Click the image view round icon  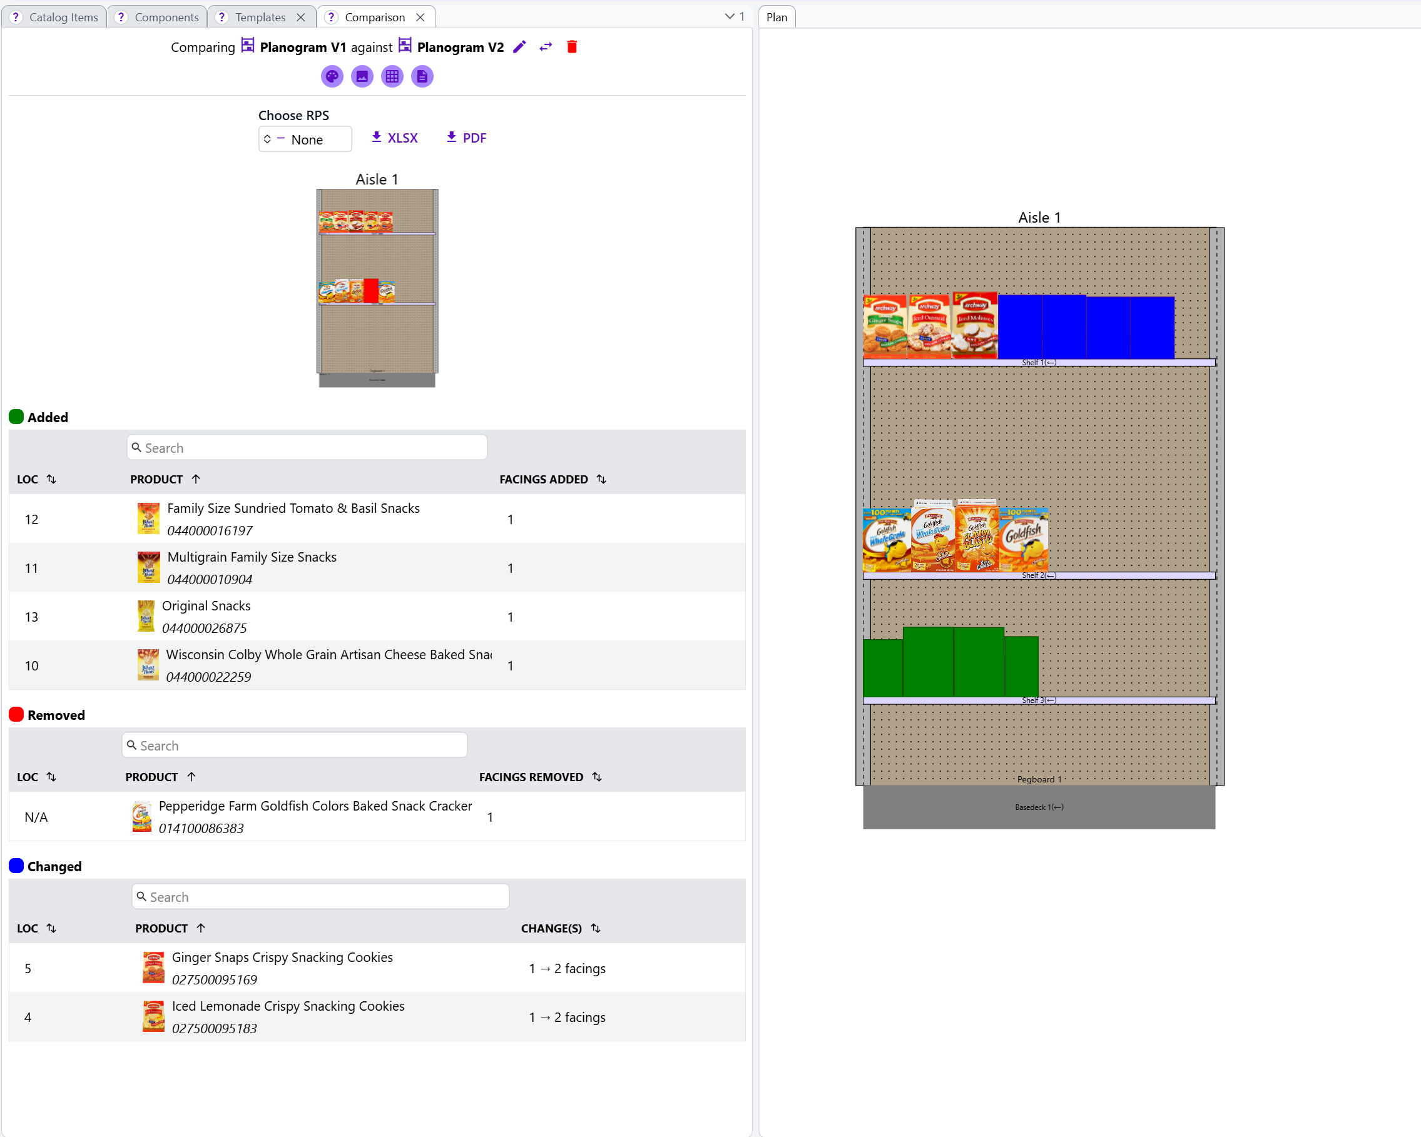pyautogui.click(x=362, y=76)
